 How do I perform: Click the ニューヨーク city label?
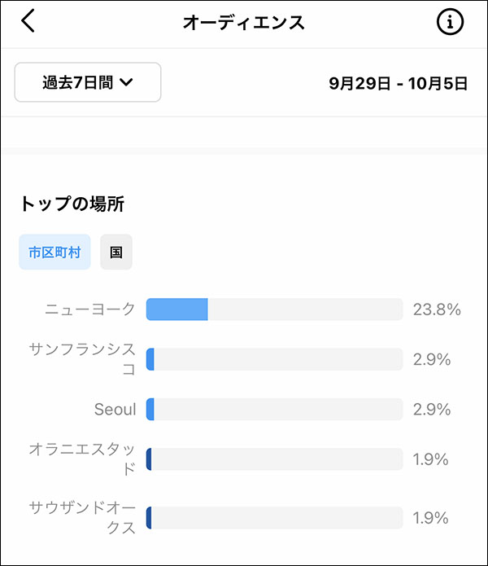click(x=89, y=309)
